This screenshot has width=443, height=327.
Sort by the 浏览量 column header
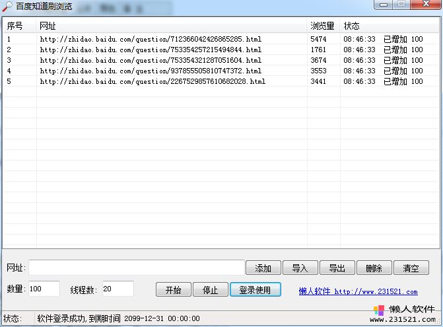[324, 26]
